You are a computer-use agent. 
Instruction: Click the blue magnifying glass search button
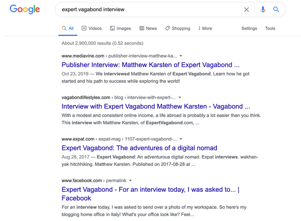276,10
